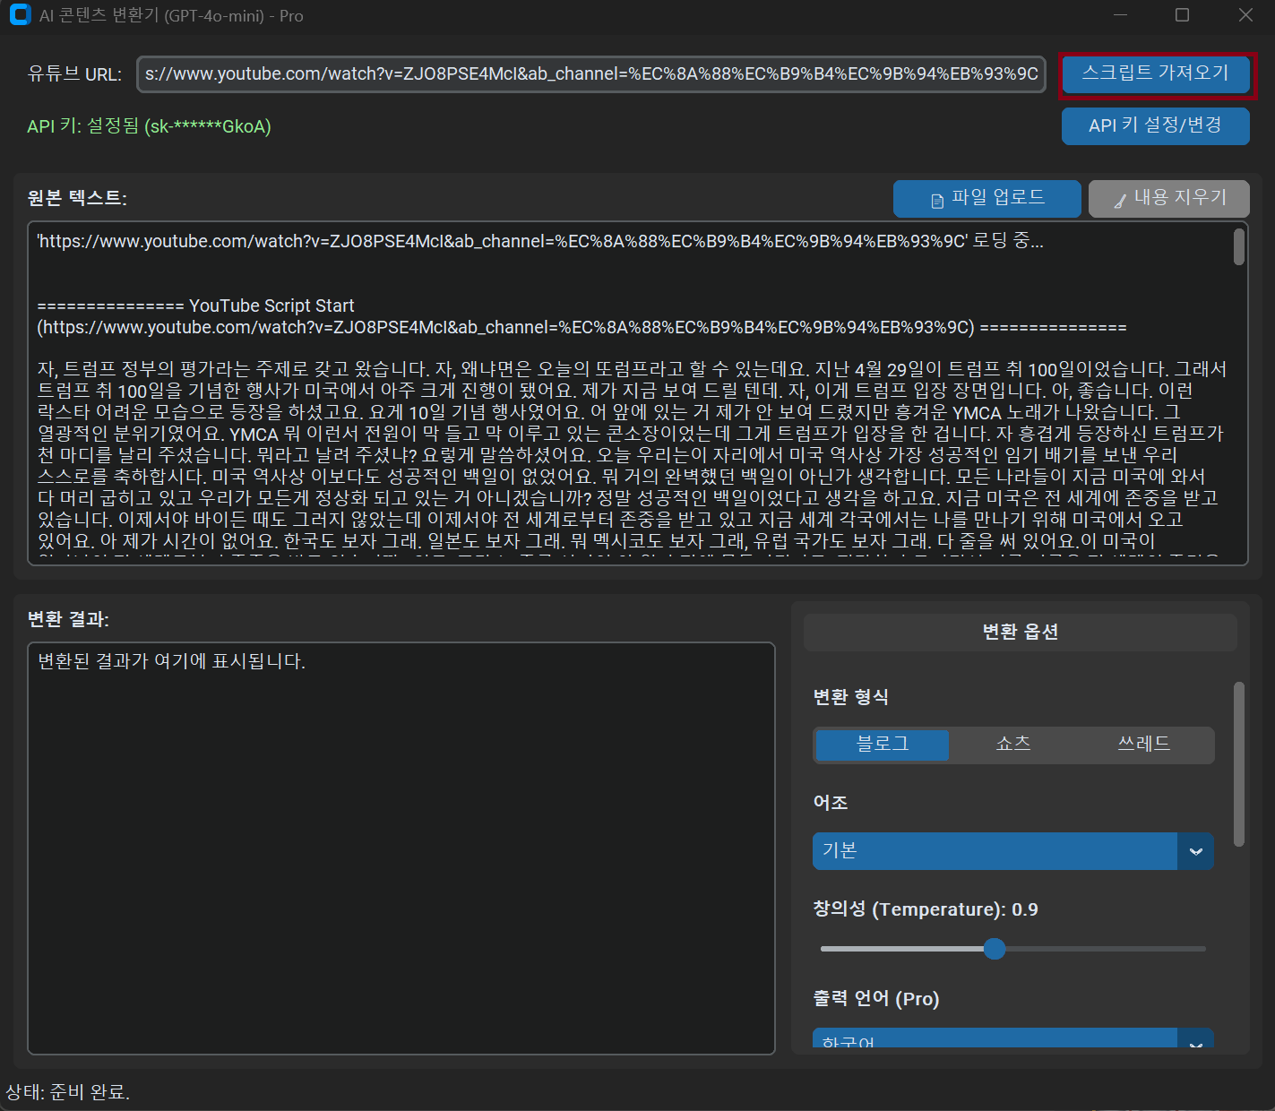Viewport: 1275px width, 1111px height.
Task: Open API 키 설정/변경 dialog
Action: pos(1155,126)
